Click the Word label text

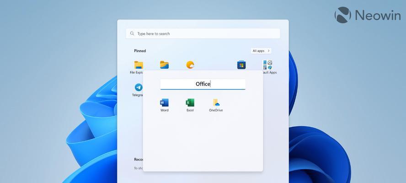pyautogui.click(x=164, y=110)
